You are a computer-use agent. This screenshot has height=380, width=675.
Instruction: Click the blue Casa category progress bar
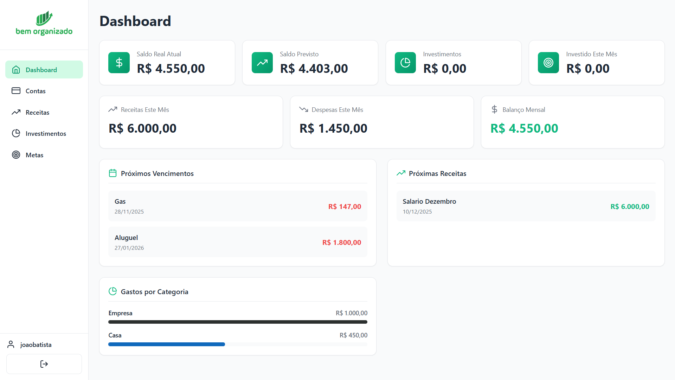tap(167, 344)
